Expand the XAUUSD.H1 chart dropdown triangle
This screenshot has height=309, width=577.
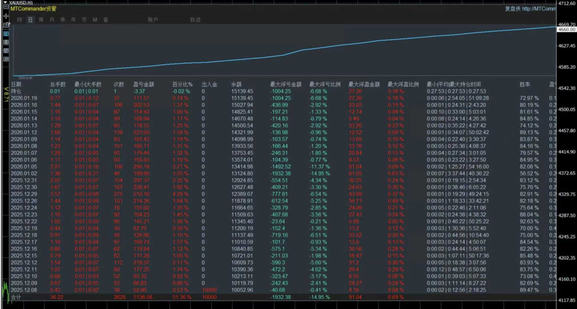click(5, 3)
